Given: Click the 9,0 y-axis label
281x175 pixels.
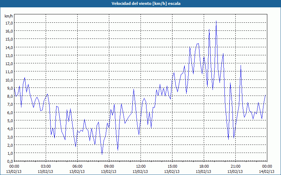Looking at the screenshot, I should click(x=10, y=88).
